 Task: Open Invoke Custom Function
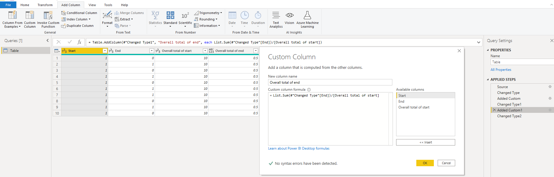pyautogui.click(x=48, y=20)
